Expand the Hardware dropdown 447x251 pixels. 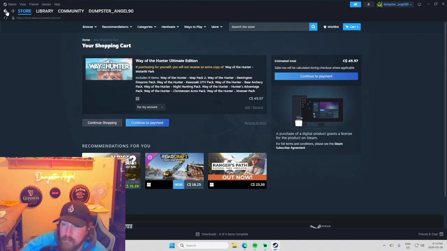point(170,27)
